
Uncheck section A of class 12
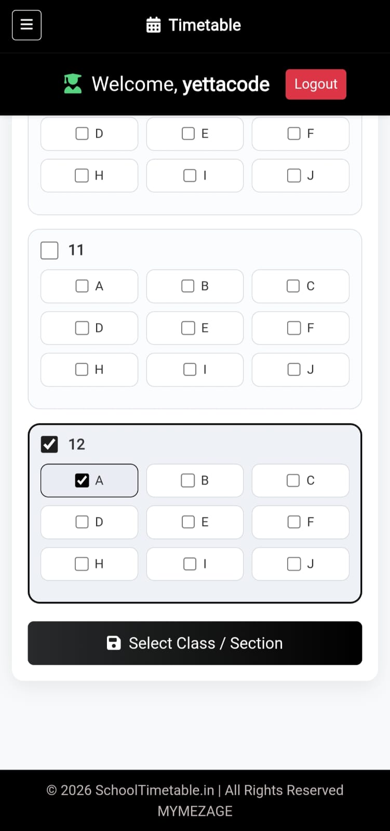click(x=82, y=480)
